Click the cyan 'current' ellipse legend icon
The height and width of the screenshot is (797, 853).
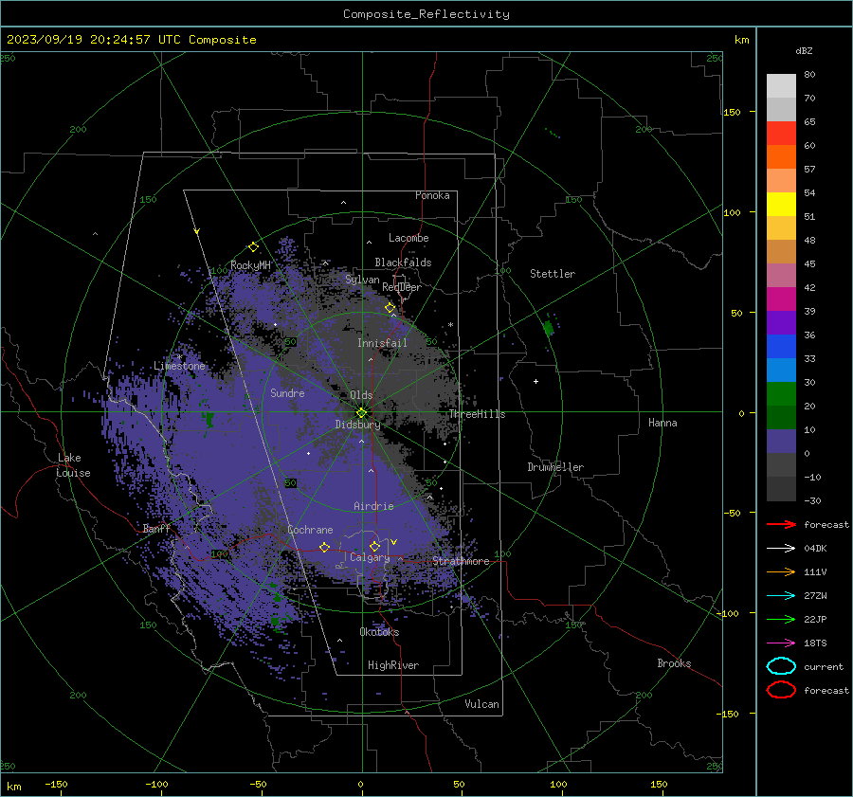781,666
